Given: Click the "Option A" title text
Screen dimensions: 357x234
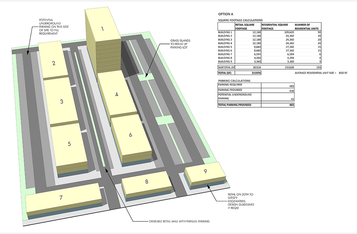Looking at the screenshot, I should (x=226, y=14).
